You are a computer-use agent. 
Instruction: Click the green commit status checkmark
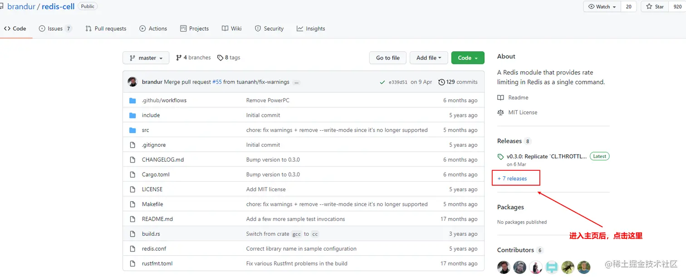coord(382,82)
